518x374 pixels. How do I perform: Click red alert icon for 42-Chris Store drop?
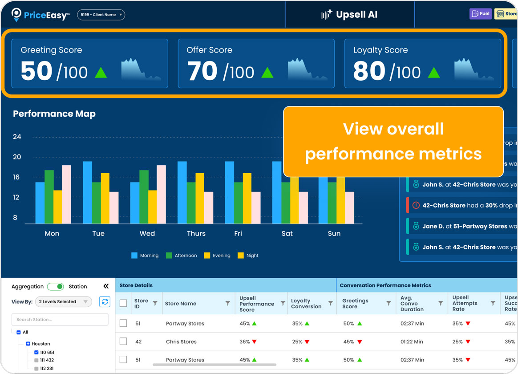[x=416, y=205]
